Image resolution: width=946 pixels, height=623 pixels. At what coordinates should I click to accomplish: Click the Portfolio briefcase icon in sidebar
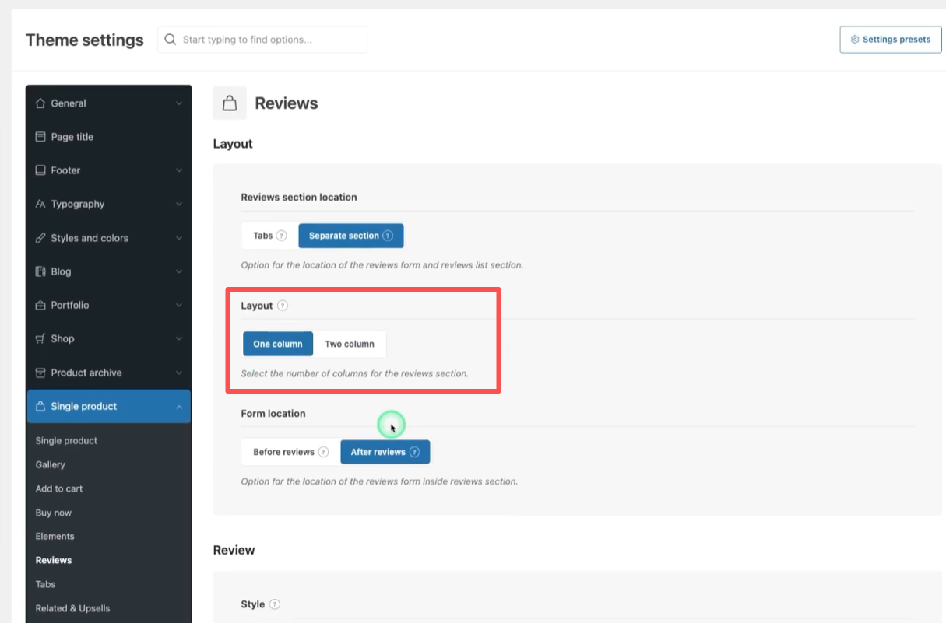coord(40,306)
